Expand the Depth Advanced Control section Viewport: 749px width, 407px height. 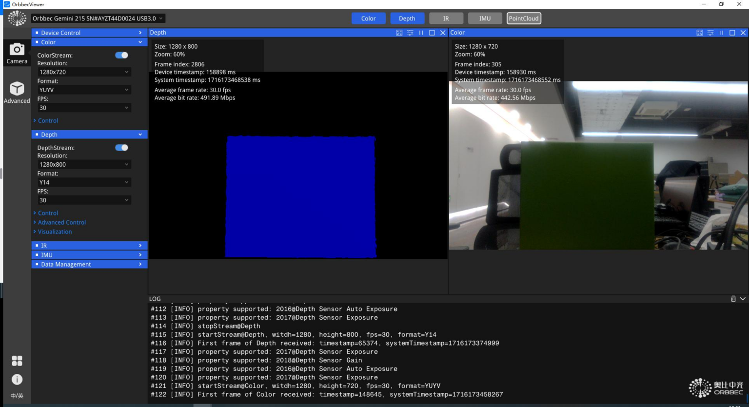pyautogui.click(x=61, y=222)
